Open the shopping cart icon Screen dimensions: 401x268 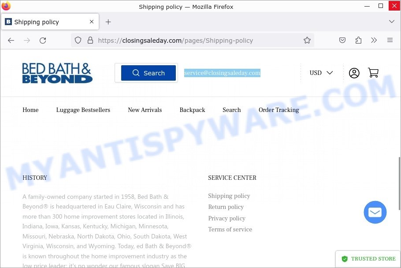point(373,73)
